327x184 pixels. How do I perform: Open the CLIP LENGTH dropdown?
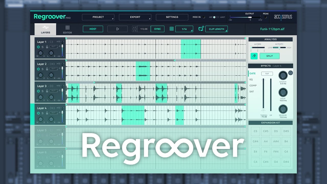click(216, 29)
